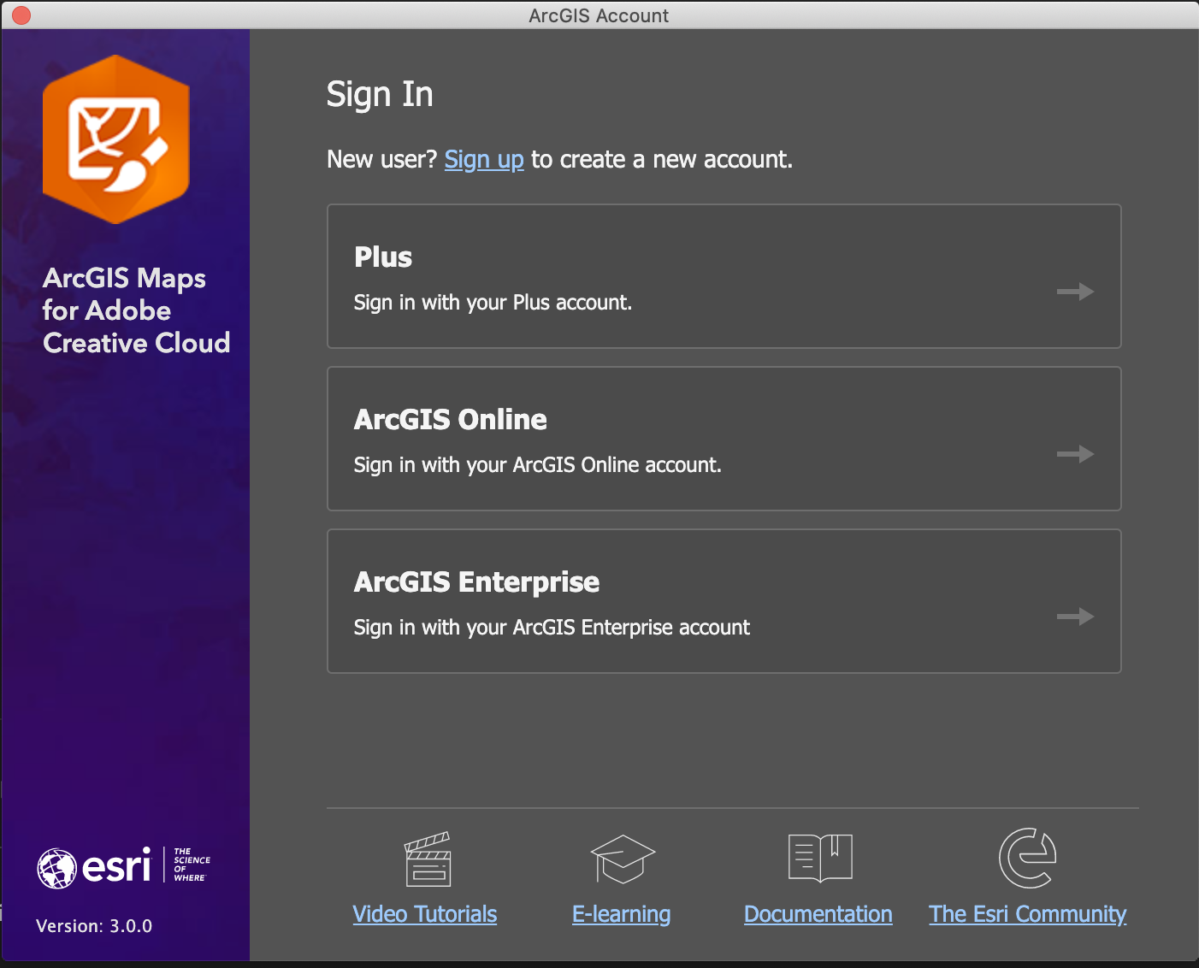
Task: Click the 'Sign In' heading text
Action: tap(380, 94)
